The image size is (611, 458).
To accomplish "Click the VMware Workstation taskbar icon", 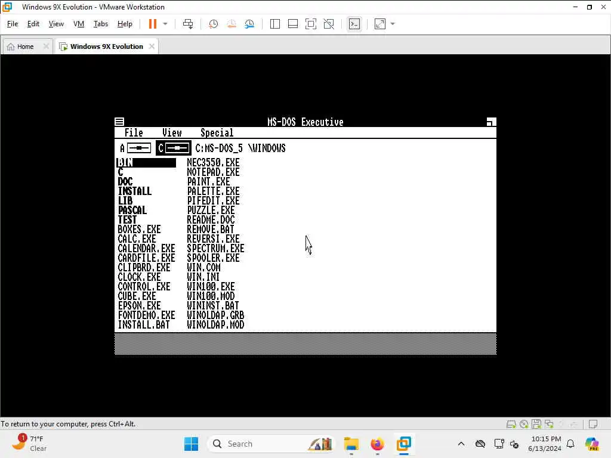I will coord(404,444).
